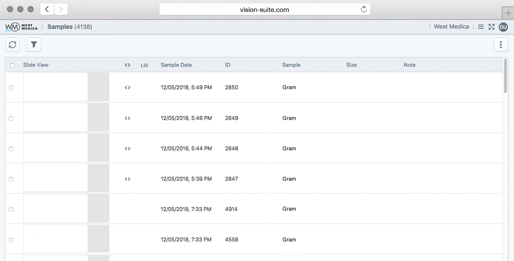Sort by Note column header
The width and height of the screenshot is (514, 261).
point(409,65)
